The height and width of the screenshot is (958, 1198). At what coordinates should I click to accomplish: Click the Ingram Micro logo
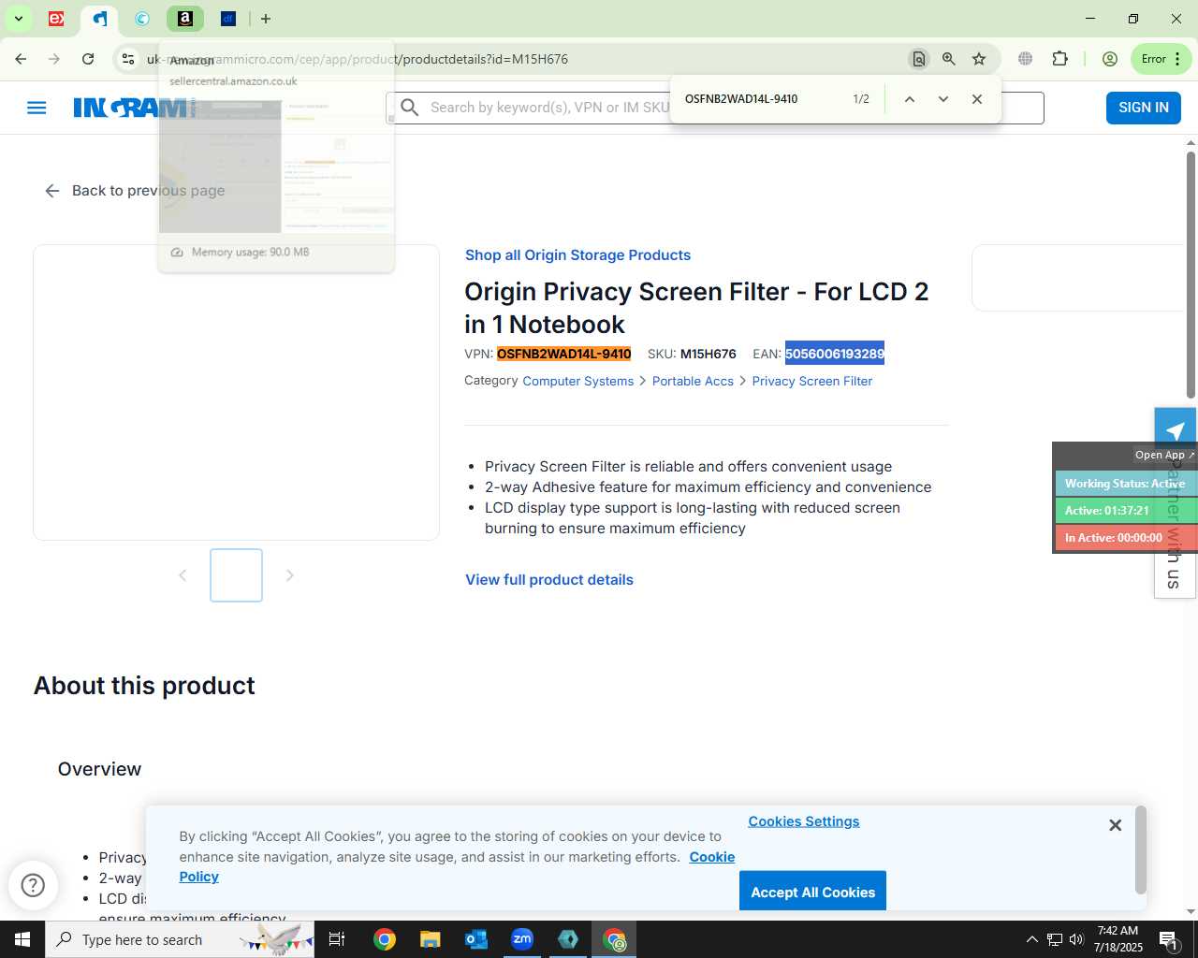[x=135, y=108]
